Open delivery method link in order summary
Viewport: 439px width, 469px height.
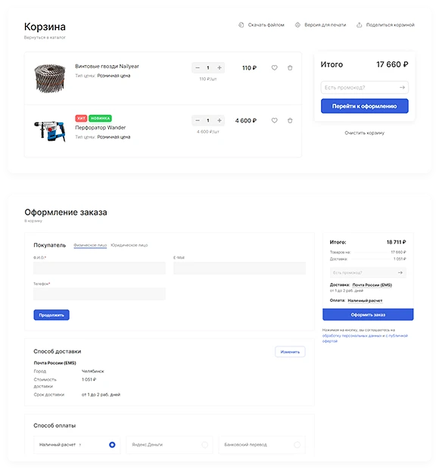coord(372,285)
